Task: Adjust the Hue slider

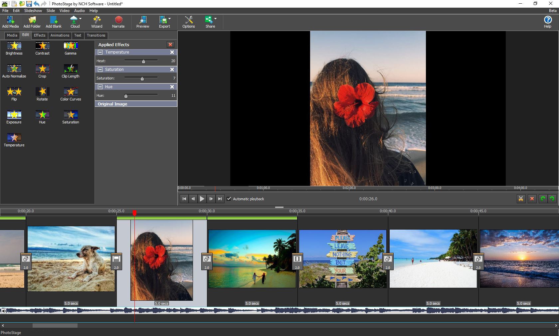Action: pos(126,95)
